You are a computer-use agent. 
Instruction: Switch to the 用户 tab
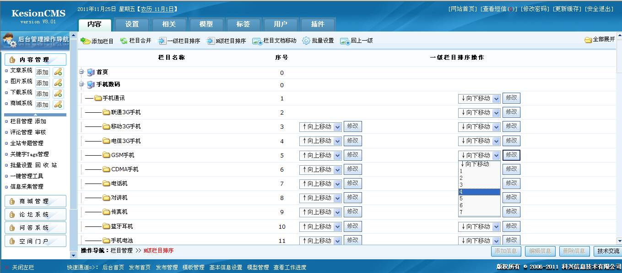point(281,25)
